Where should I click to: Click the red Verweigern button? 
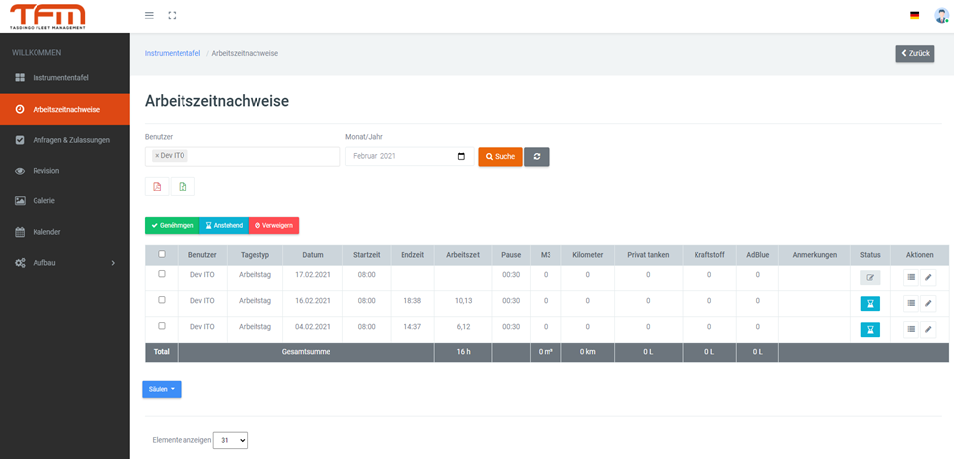point(274,225)
